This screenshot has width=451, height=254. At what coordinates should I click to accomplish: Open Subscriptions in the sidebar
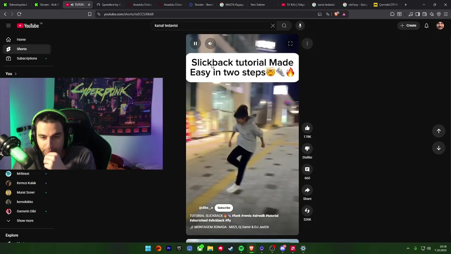point(27,58)
